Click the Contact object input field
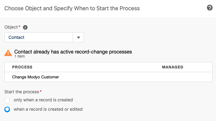Screen dimensions: 216x121 [39, 37]
